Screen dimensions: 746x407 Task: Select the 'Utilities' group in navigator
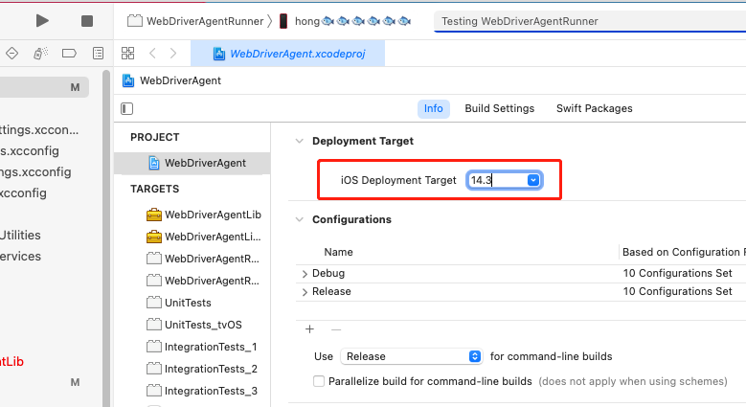(x=20, y=236)
